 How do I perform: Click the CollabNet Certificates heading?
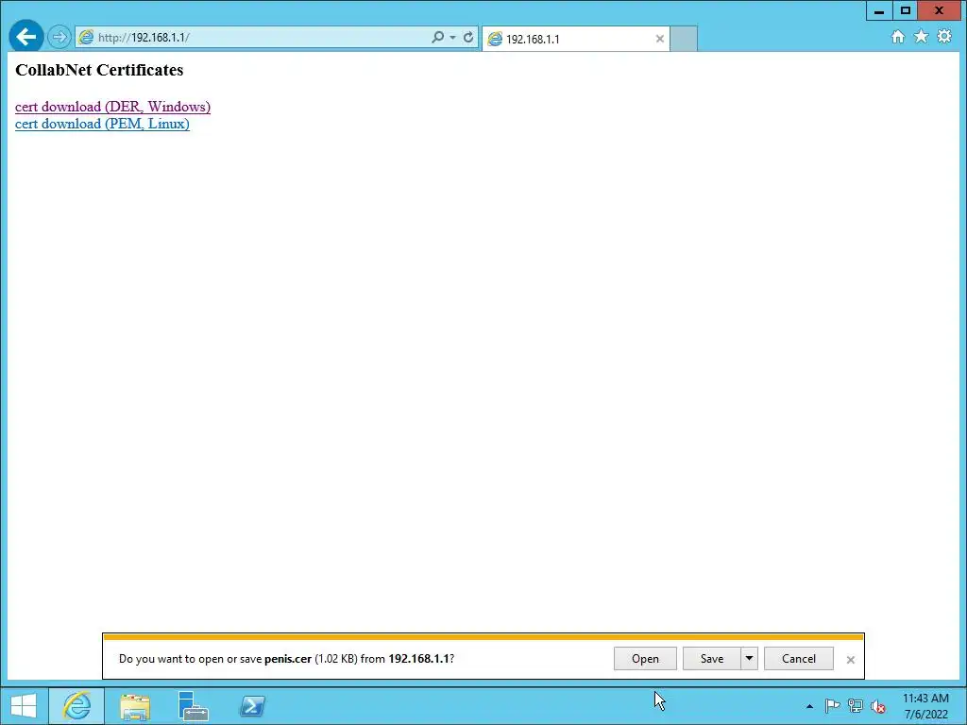pos(99,70)
